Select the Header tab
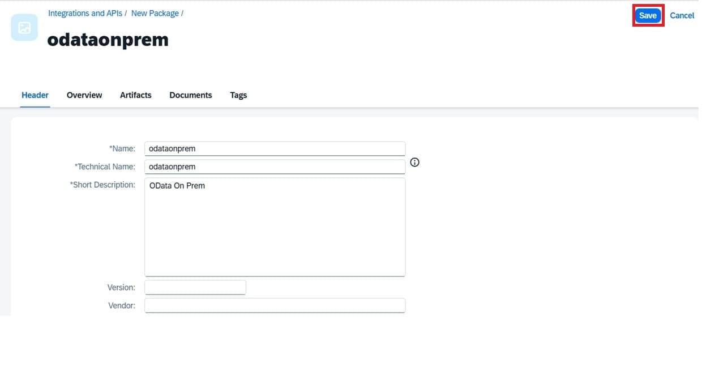 tap(35, 95)
